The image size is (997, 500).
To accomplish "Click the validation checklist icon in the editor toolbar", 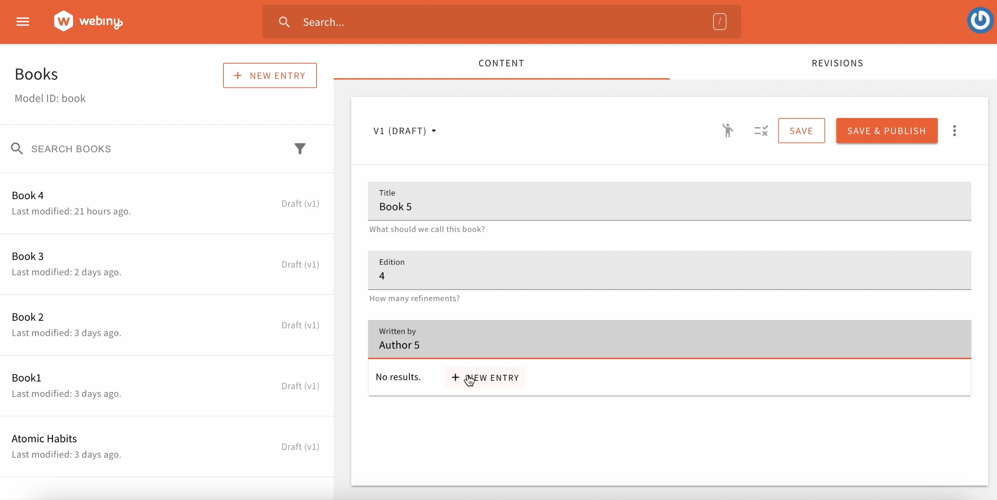I will [760, 130].
